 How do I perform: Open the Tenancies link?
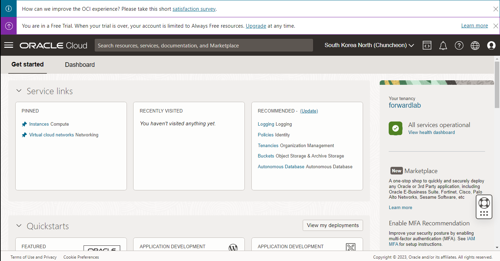pos(268,146)
